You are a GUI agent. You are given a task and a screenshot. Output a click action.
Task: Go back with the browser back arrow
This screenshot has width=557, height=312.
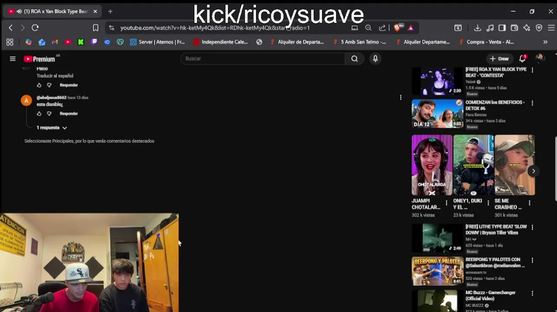[11, 28]
